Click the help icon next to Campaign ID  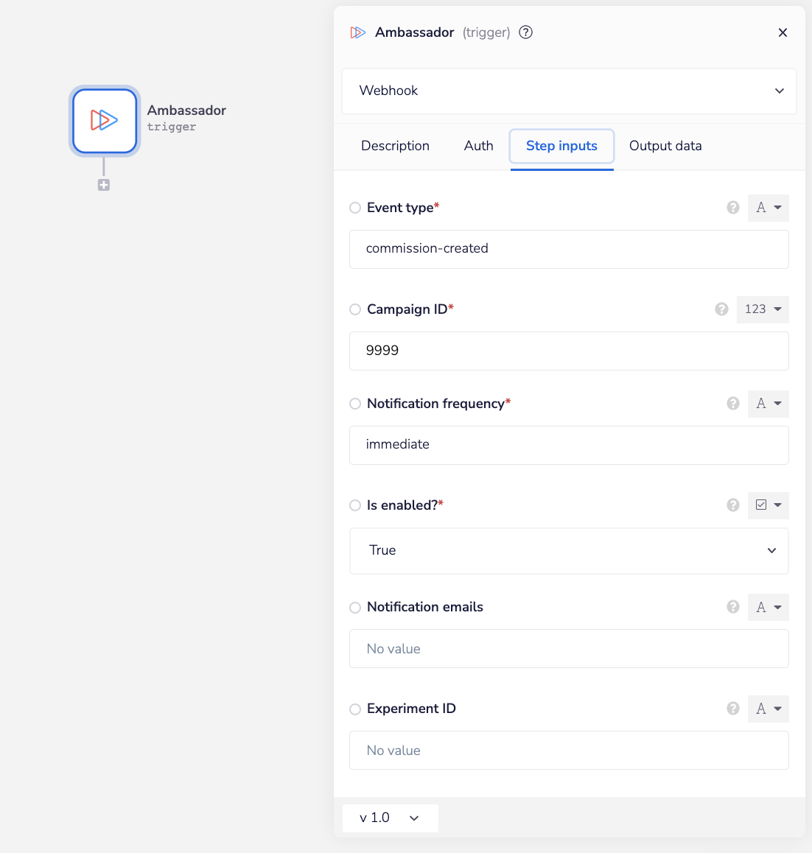pos(721,309)
